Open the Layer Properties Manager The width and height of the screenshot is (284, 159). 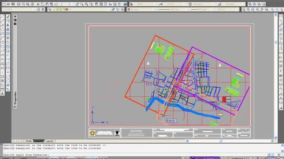[x=50, y=9]
